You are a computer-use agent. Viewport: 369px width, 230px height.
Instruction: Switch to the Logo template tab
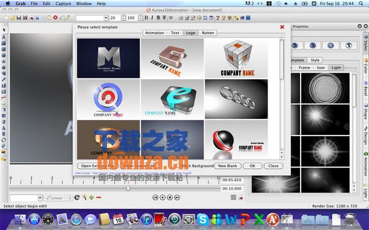tap(191, 33)
